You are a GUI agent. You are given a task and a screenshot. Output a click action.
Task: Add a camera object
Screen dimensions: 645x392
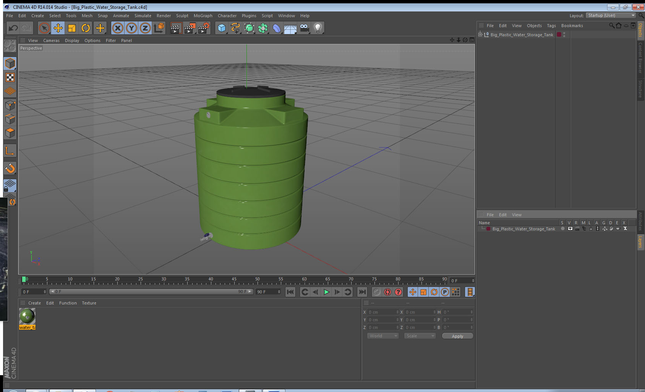304,28
